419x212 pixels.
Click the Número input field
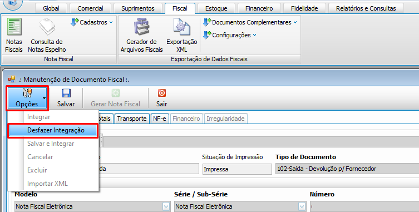364,206
